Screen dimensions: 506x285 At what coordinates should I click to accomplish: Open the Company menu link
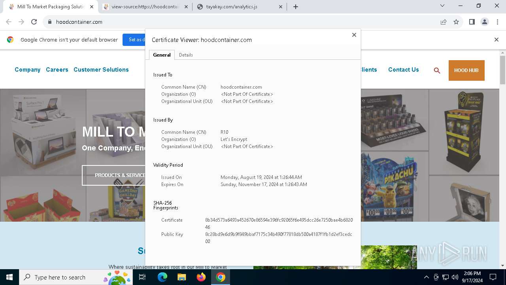(28, 70)
